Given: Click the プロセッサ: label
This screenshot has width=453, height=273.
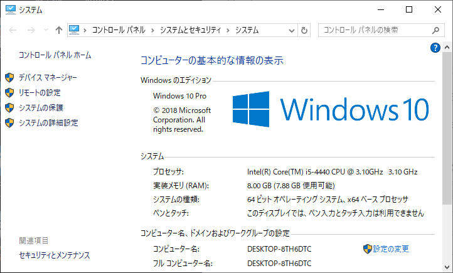Looking at the screenshot, I should (x=168, y=171).
